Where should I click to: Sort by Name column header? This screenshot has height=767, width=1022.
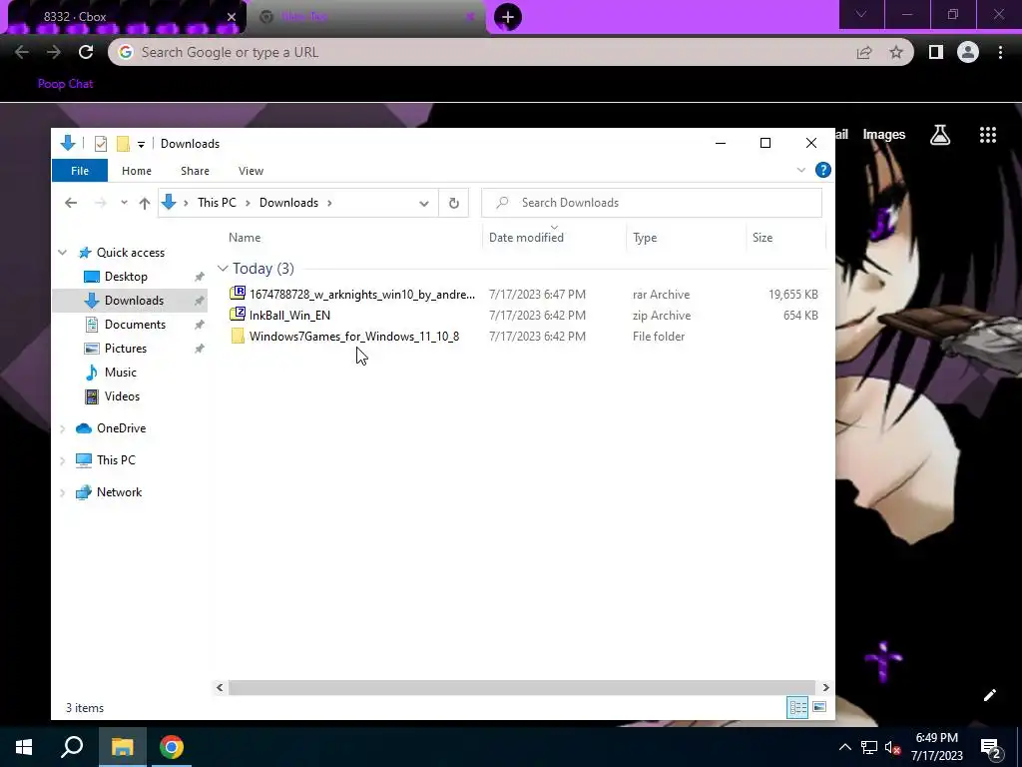[245, 238]
